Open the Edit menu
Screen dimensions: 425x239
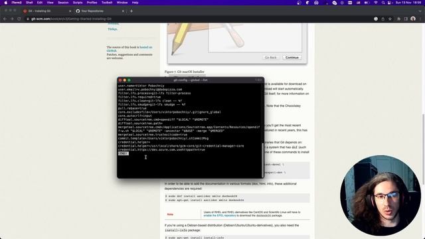(x=40, y=3)
